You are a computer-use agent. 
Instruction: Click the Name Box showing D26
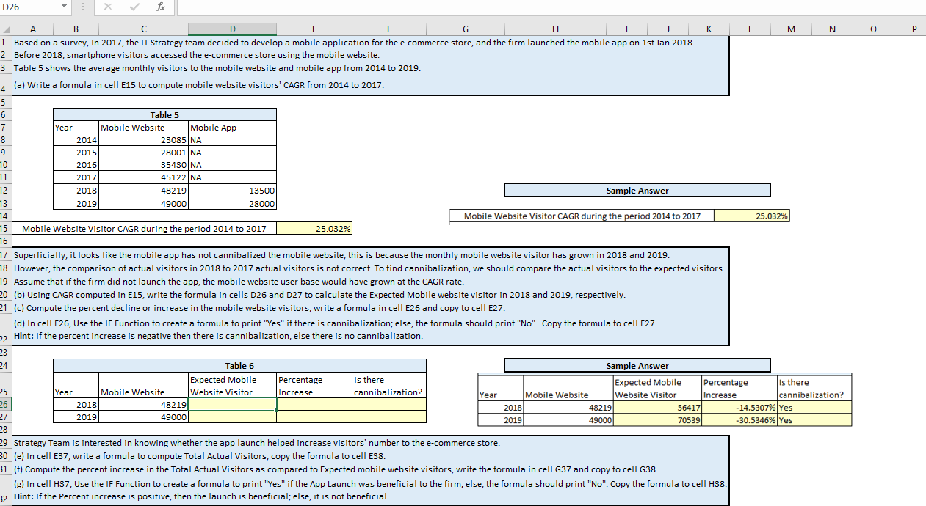(31, 7)
